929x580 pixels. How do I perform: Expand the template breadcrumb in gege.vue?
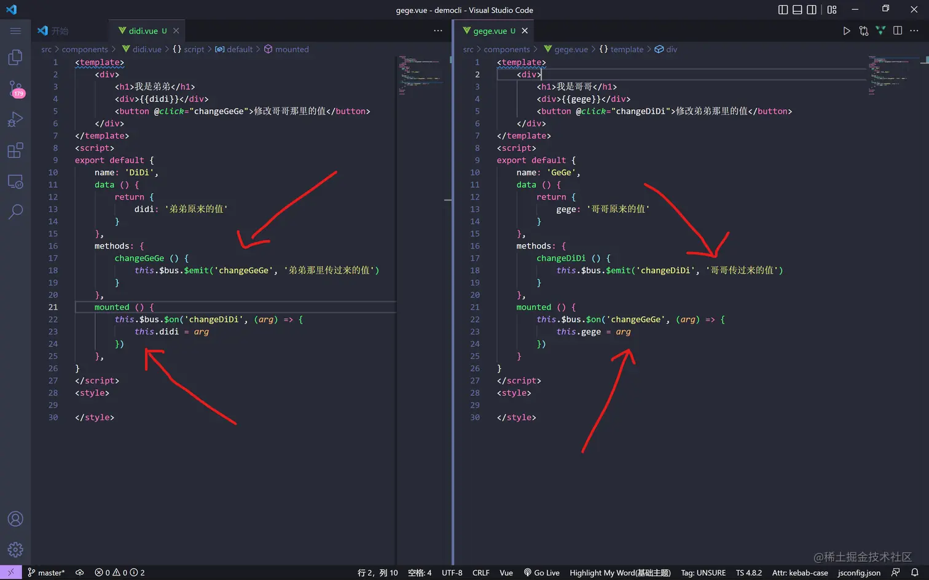tap(621, 49)
